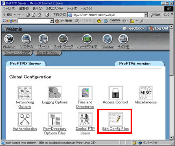175x146 pixels.
Task: Open the ハードウェア category icon
Action: 87,39
